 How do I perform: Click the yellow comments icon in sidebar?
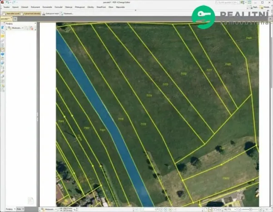tap(2, 35)
